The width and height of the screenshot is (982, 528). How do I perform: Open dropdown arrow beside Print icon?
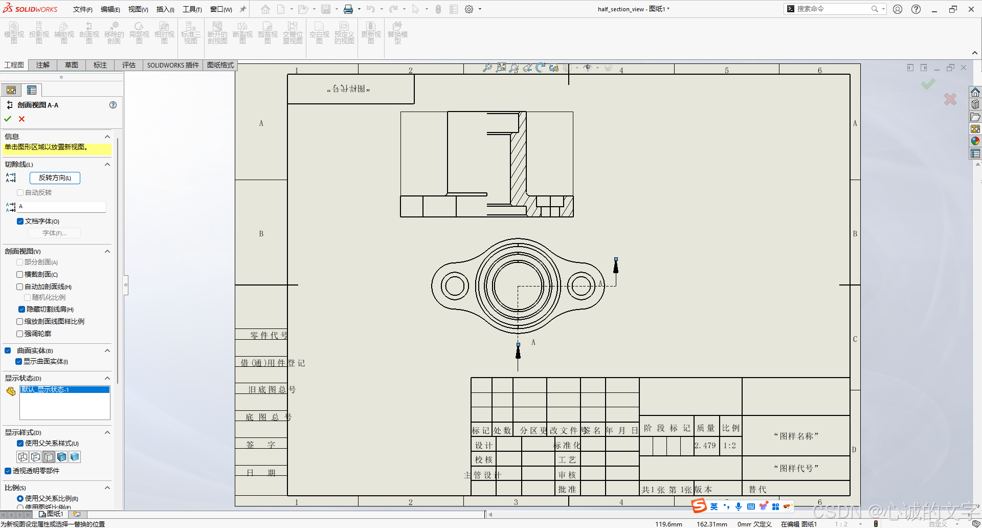(x=359, y=9)
